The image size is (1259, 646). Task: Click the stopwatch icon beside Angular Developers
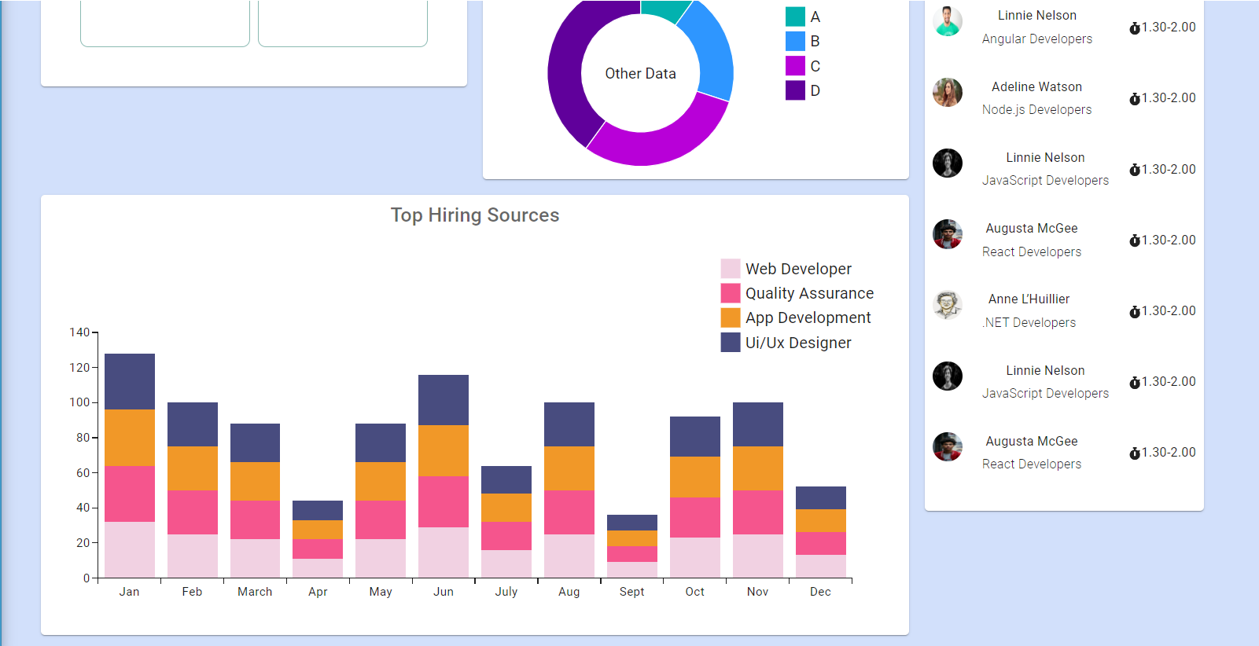(x=1135, y=28)
